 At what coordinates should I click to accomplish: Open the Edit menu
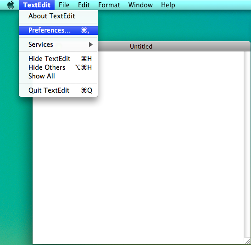(84, 5)
